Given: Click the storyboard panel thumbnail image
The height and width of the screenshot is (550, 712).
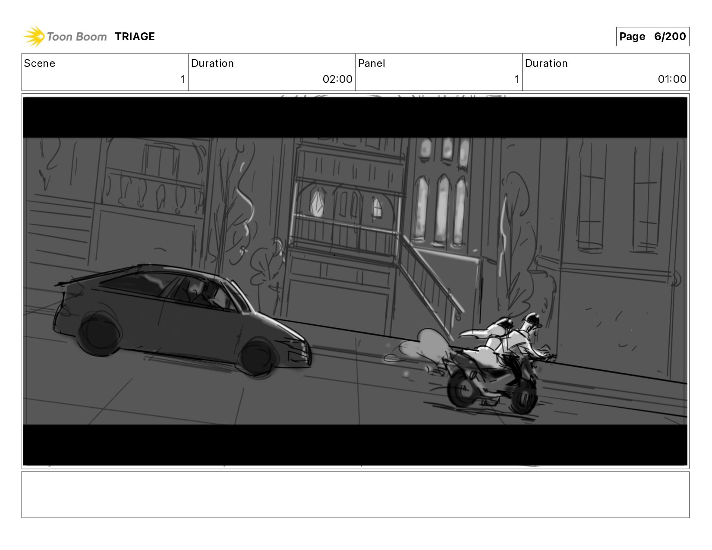Looking at the screenshot, I should click(x=355, y=281).
